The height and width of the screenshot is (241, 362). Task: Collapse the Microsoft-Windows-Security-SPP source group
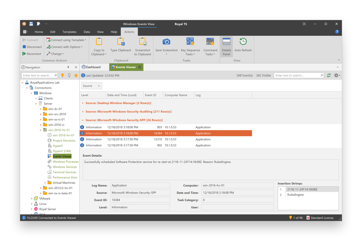83,120
